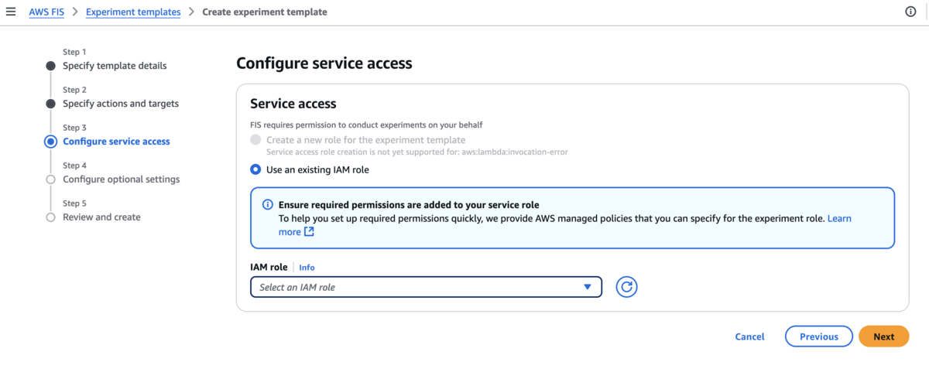The image size is (929, 369).
Task: Click the Configure service access page title
Action: [x=324, y=63]
